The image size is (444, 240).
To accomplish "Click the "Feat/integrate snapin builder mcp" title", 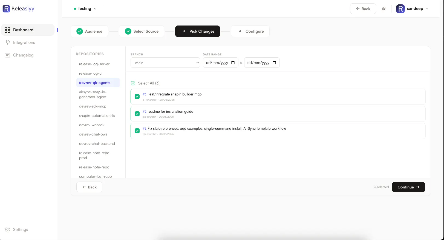I will (x=174, y=94).
